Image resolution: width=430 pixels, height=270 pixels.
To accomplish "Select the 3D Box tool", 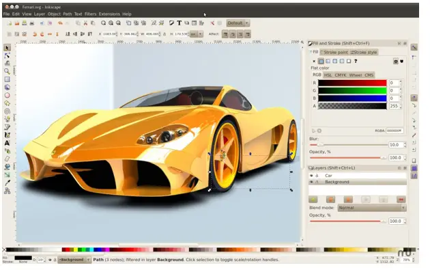I will pyautogui.click(x=7, y=87).
